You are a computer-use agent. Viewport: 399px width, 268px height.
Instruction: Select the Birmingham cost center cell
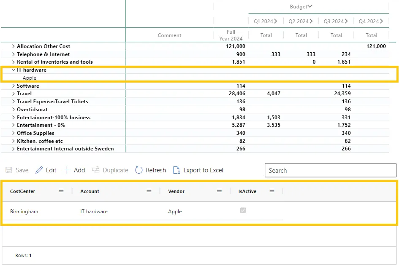tap(24, 212)
